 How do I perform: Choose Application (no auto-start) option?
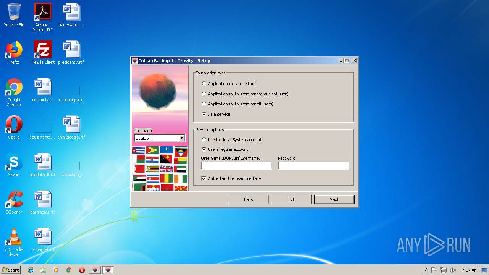coord(229,84)
